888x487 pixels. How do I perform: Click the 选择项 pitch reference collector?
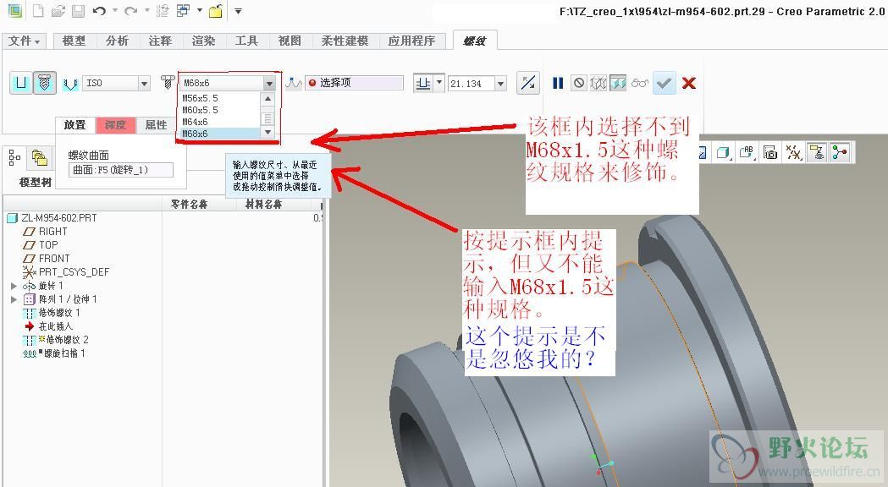[354, 83]
